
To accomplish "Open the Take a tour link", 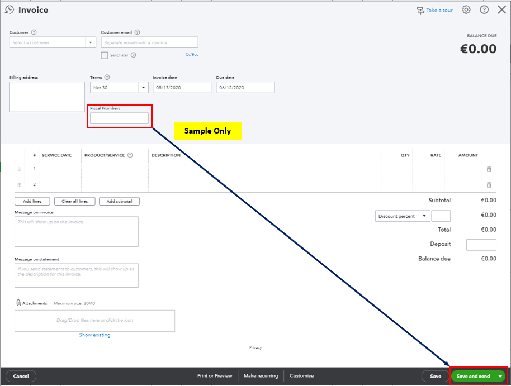I will pos(439,11).
